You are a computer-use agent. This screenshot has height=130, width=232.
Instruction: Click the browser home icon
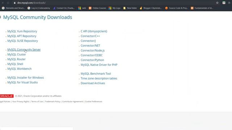click(8, 3)
